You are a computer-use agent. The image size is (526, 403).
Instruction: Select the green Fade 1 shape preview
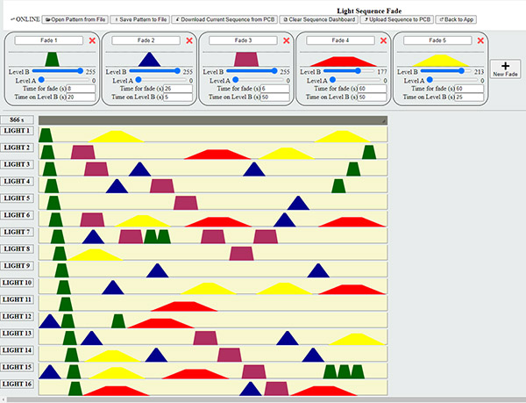point(52,59)
